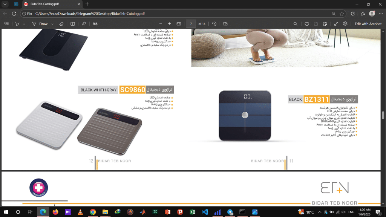
Task: Open Telegram from the taskbar
Action: click(x=230, y=212)
